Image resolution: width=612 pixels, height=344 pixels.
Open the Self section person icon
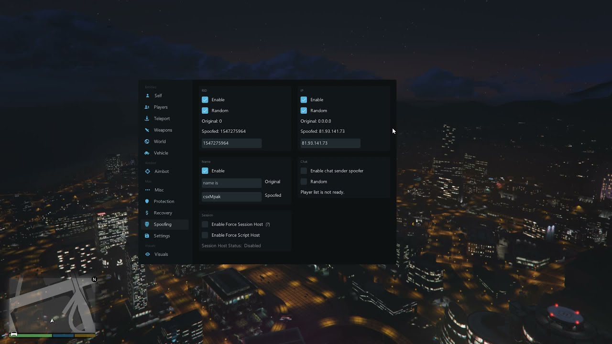coord(147,96)
